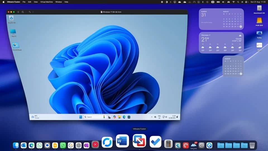
Task: Open Microsoft Store from Windows taskbar
Action: coord(129,117)
